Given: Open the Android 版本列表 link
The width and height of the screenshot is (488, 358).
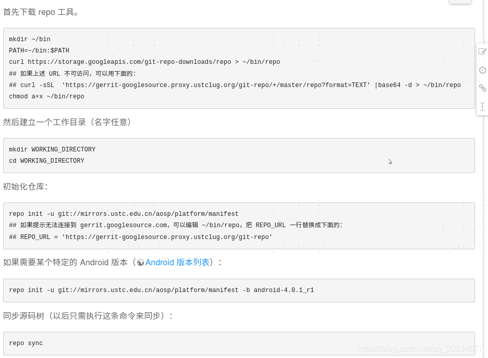Looking at the screenshot, I should tap(177, 262).
